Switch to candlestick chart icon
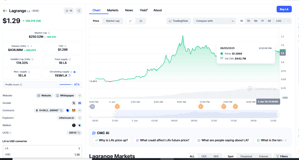The width and height of the screenshot is (299, 160). tap(141, 21)
